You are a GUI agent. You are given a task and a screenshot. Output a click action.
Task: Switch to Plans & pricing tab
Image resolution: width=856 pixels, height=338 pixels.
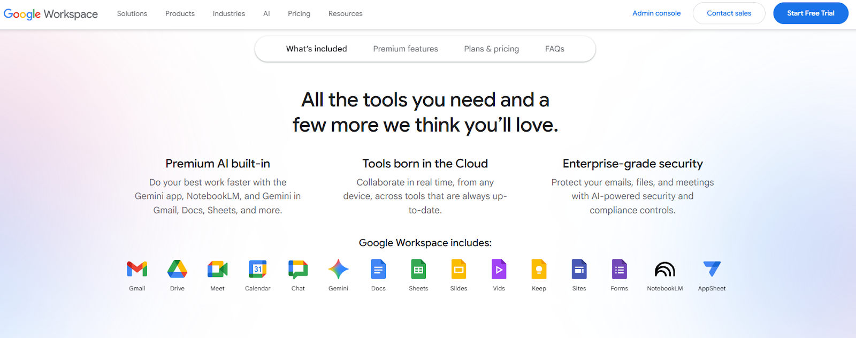point(492,49)
